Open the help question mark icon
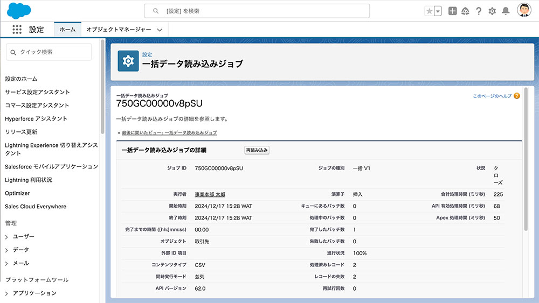 (479, 11)
